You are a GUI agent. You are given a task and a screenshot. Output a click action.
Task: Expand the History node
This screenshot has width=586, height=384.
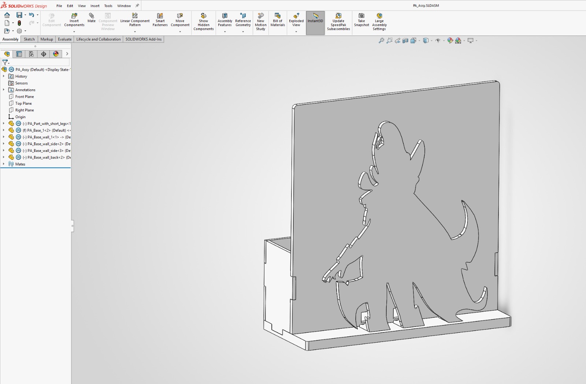click(4, 77)
